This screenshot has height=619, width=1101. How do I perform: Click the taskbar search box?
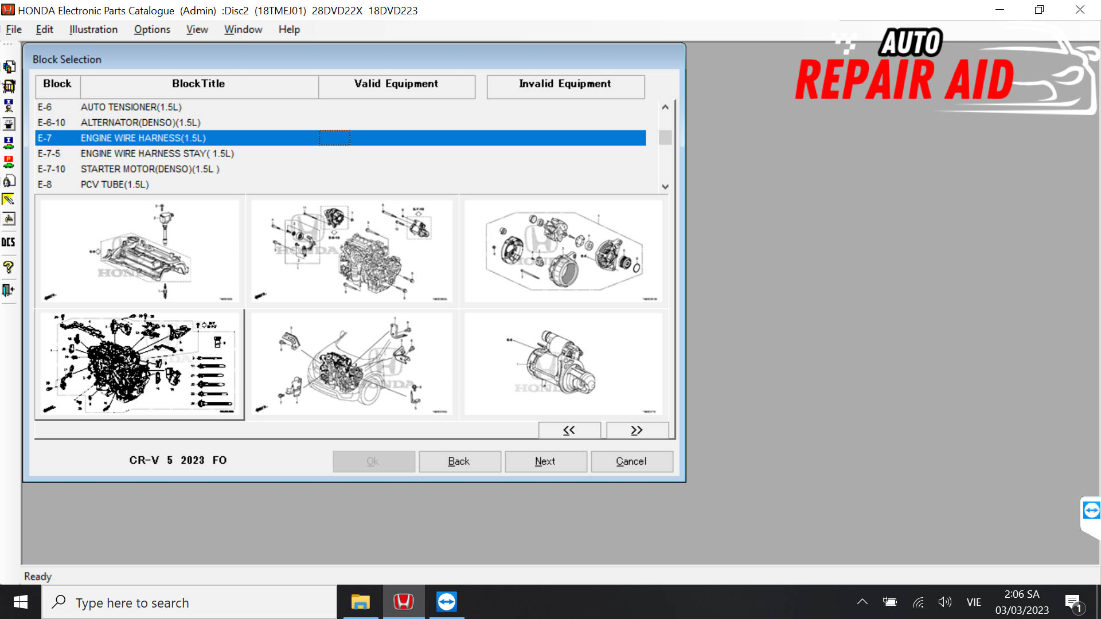189,602
